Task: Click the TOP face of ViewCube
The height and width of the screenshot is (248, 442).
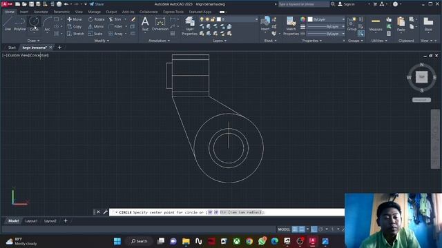Action: click(422, 77)
